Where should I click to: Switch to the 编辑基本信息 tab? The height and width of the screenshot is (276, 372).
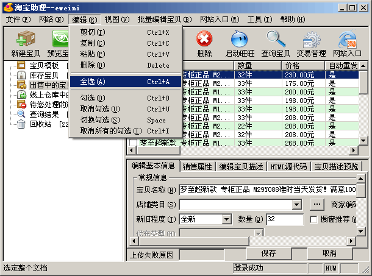153,166
